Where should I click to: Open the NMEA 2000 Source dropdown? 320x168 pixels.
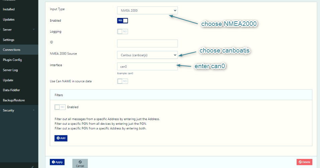tap(147, 55)
